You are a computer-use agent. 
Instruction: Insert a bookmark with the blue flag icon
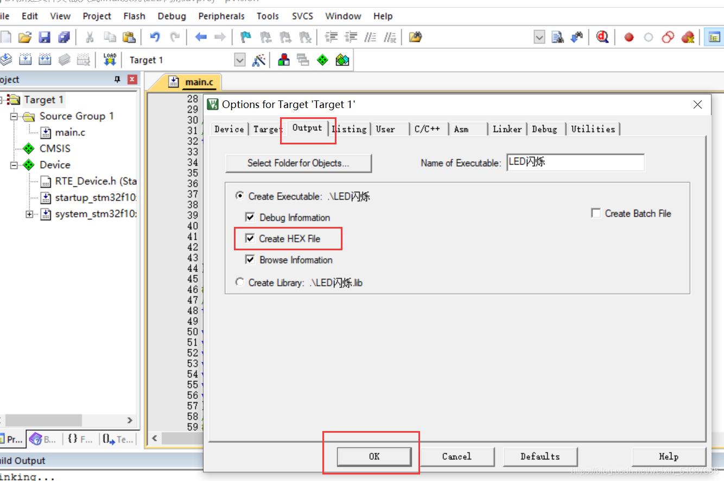[246, 37]
